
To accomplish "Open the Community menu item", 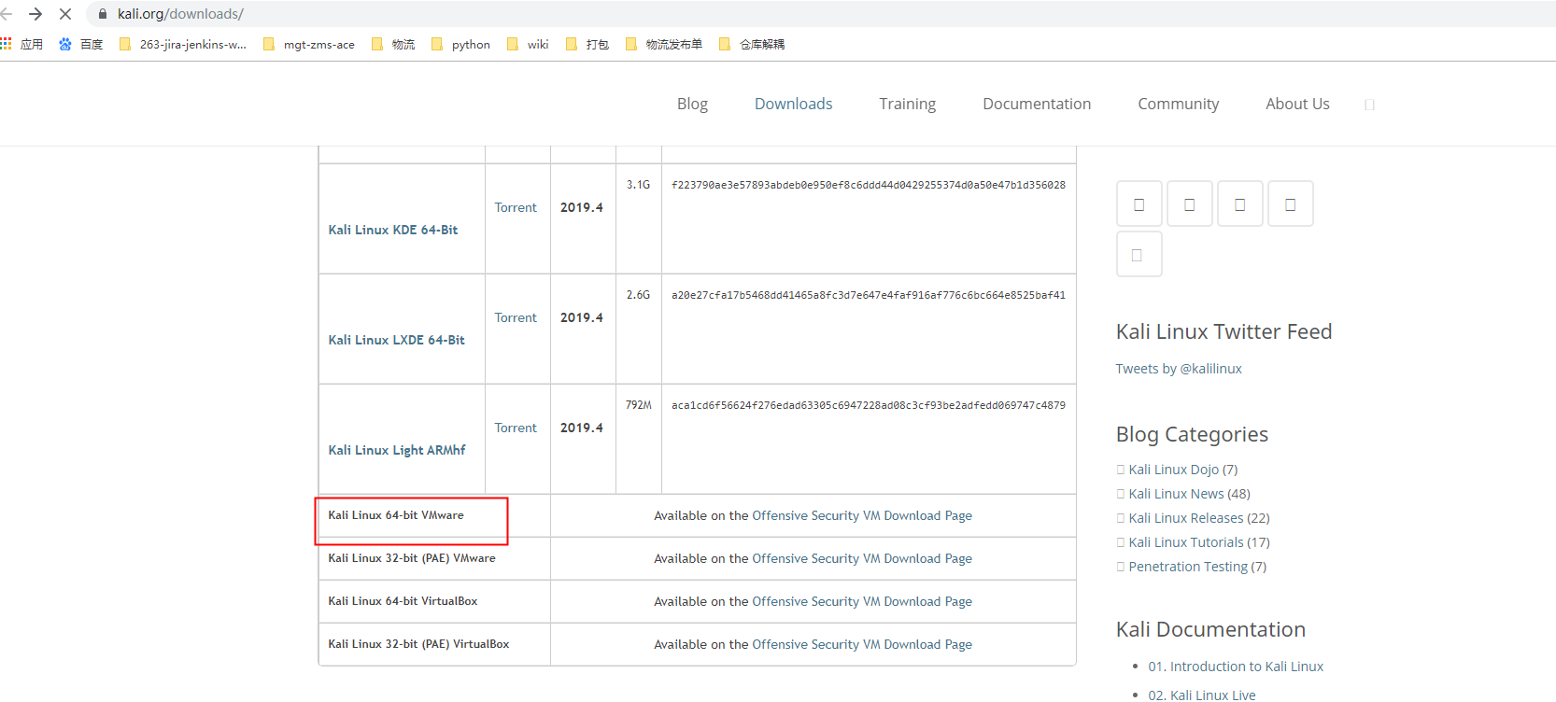I will 1178,104.
